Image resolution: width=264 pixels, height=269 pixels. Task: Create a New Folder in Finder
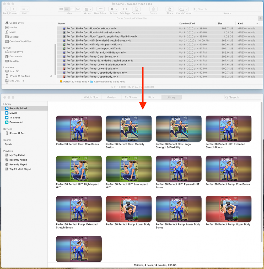pyautogui.click(x=100, y=9)
